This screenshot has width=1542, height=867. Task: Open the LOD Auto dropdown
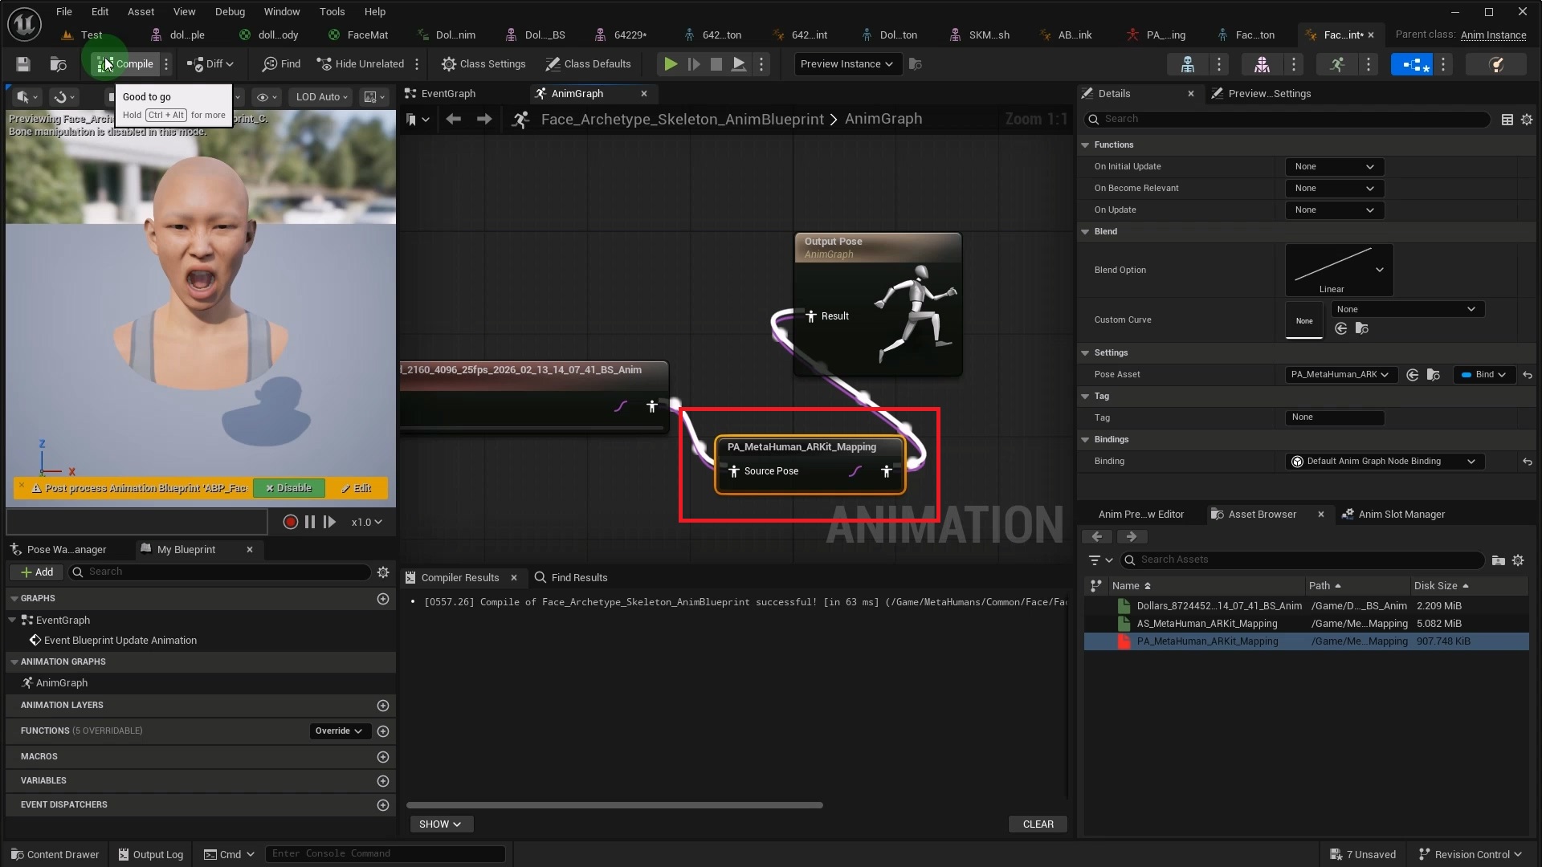pyautogui.click(x=320, y=96)
